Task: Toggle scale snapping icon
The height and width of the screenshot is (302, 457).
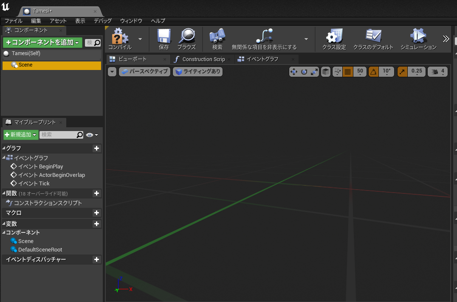Action: tap(402, 72)
